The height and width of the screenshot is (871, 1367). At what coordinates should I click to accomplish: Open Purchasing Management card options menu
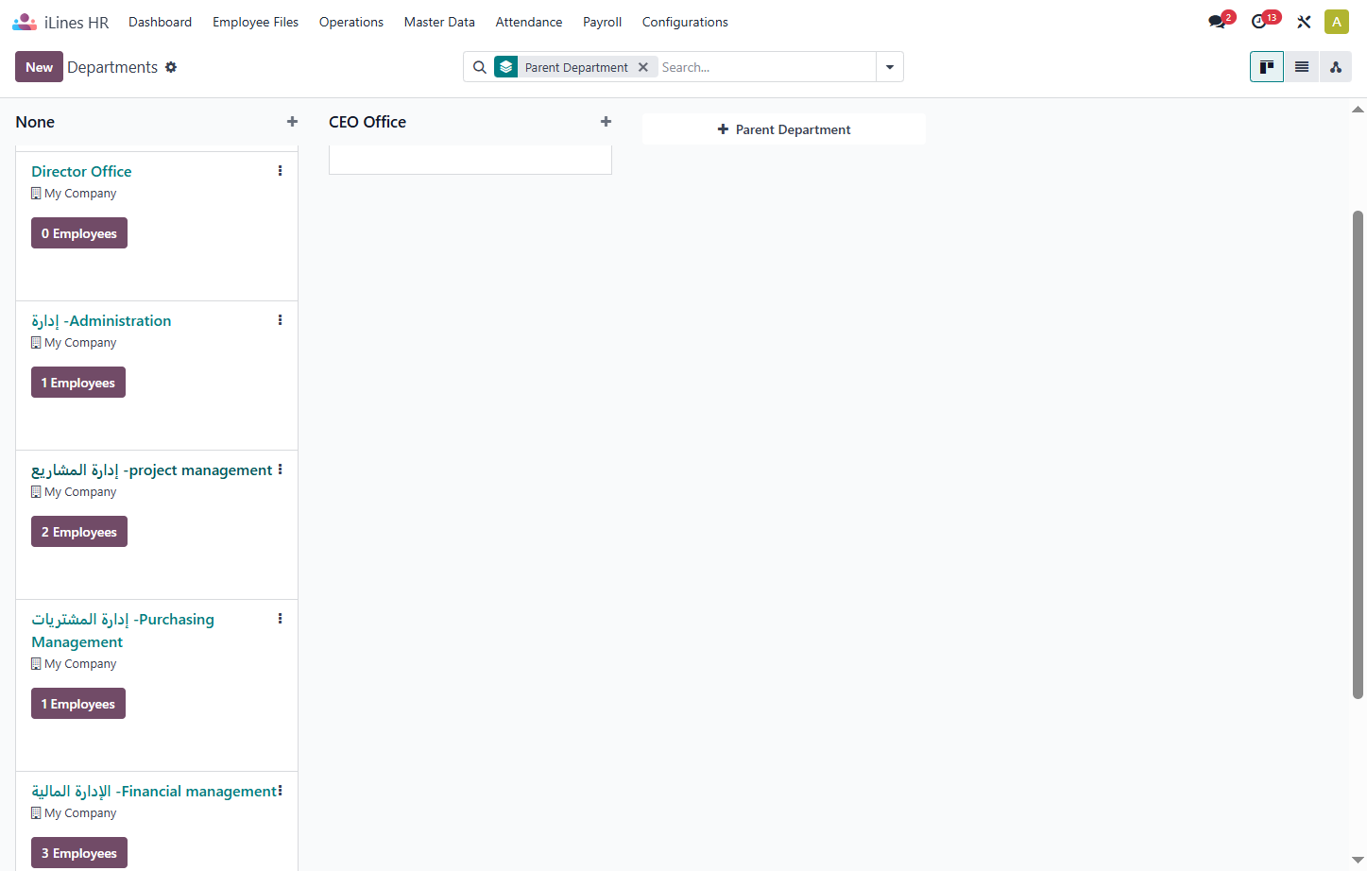(280, 619)
